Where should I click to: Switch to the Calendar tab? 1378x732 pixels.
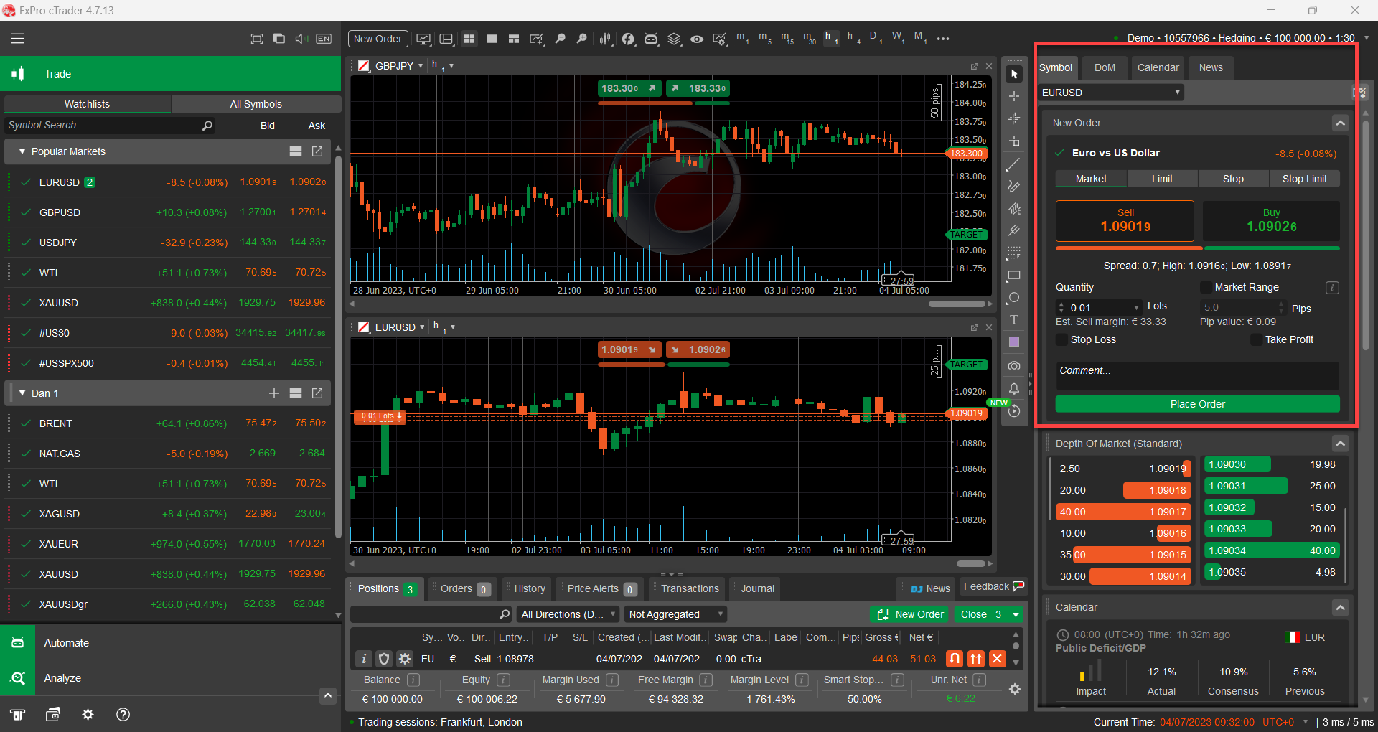tap(1157, 67)
